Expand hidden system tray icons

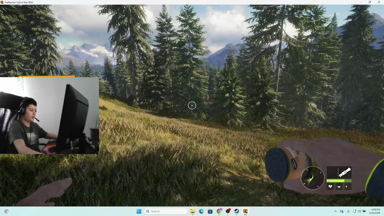click(x=335, y=211)
